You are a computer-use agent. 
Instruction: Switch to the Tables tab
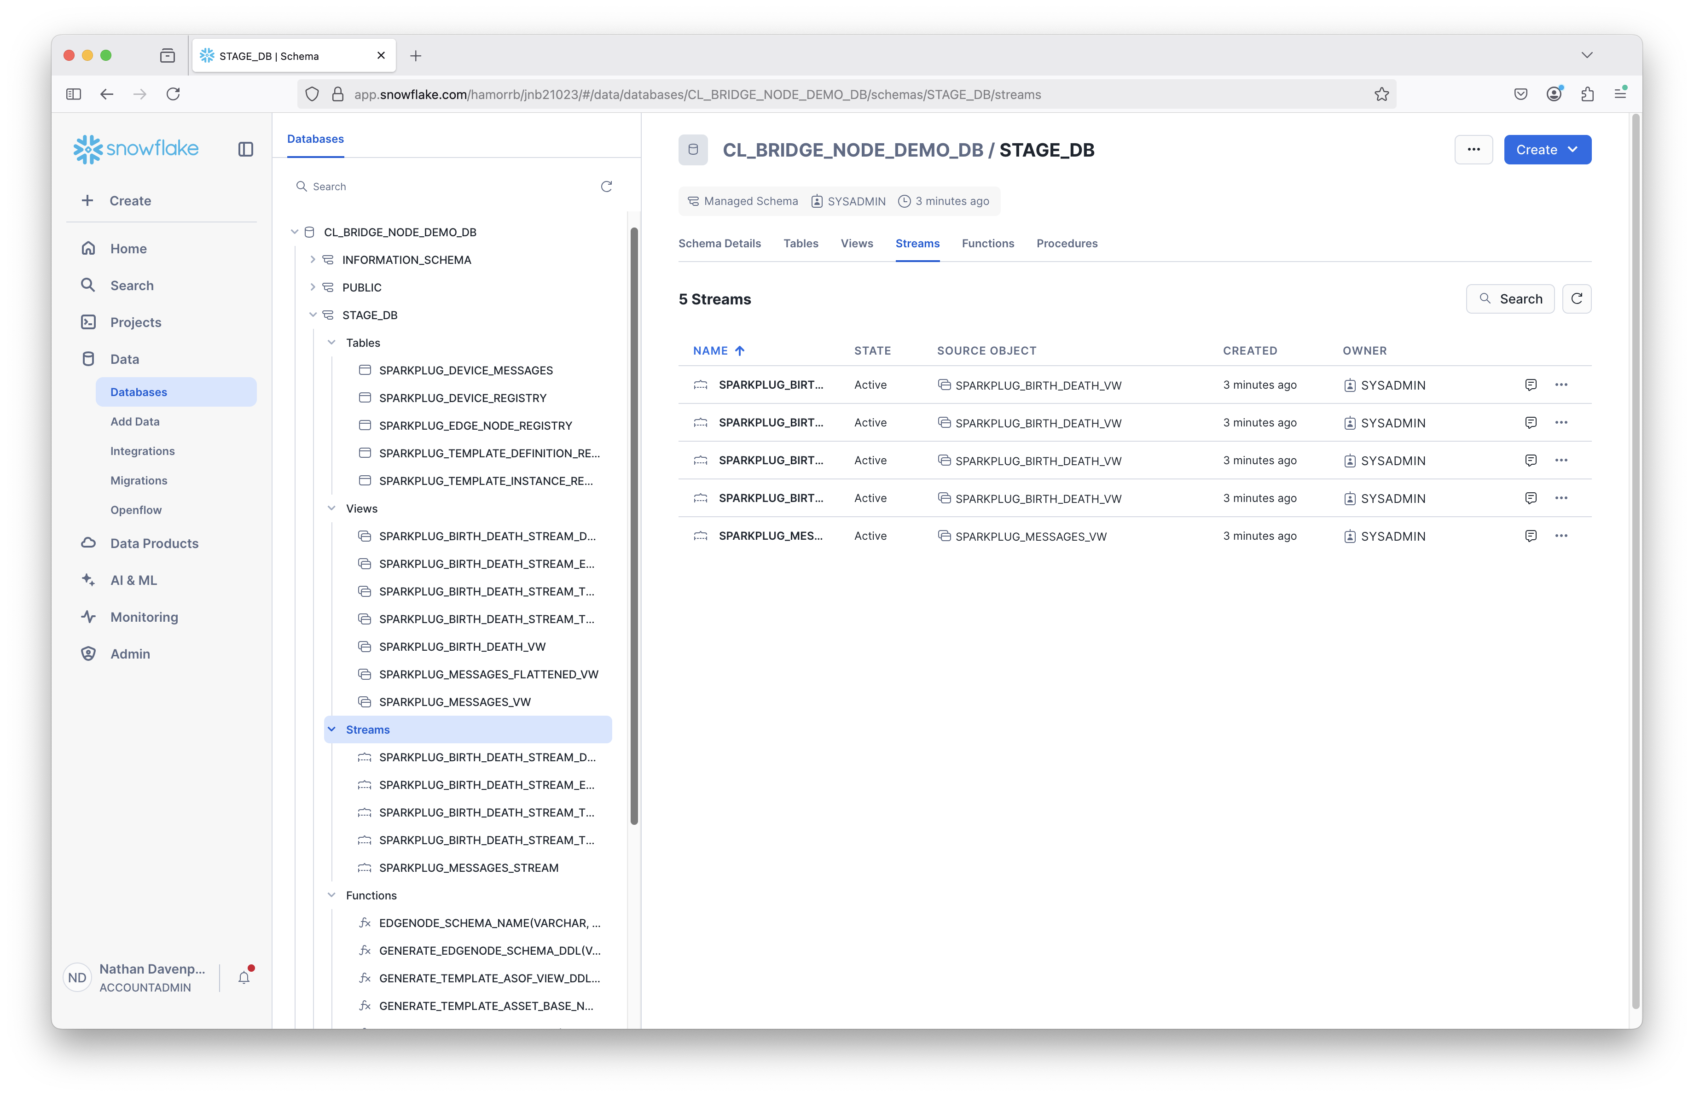point(801,244)
